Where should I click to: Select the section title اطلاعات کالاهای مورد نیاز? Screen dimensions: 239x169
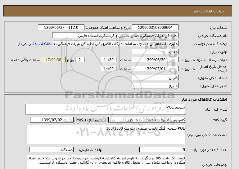204,100
